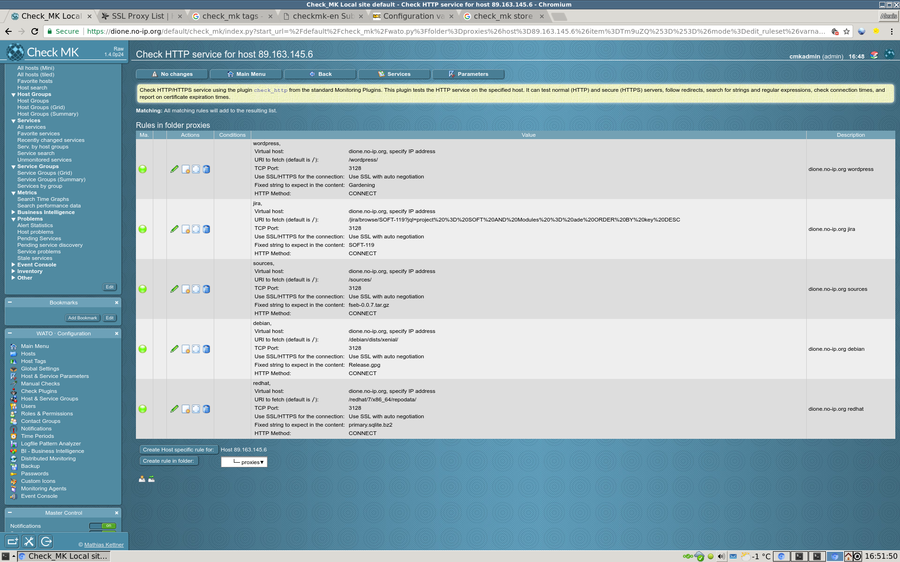Image resolution: width=900 pixels, height=562 pixels.
Task: Click Create Host specific rule for button
Action: pyautogui.click(x=178, y=450)
